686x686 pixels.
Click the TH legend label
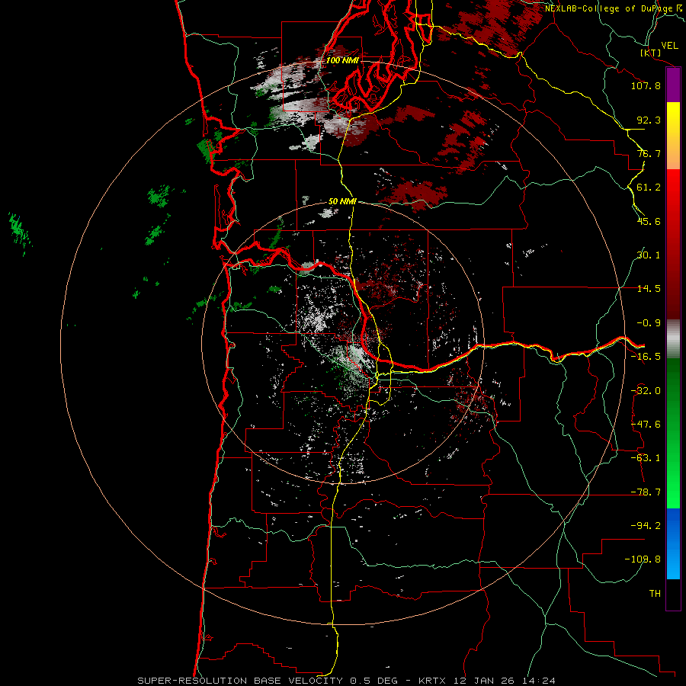pos(655,594)
